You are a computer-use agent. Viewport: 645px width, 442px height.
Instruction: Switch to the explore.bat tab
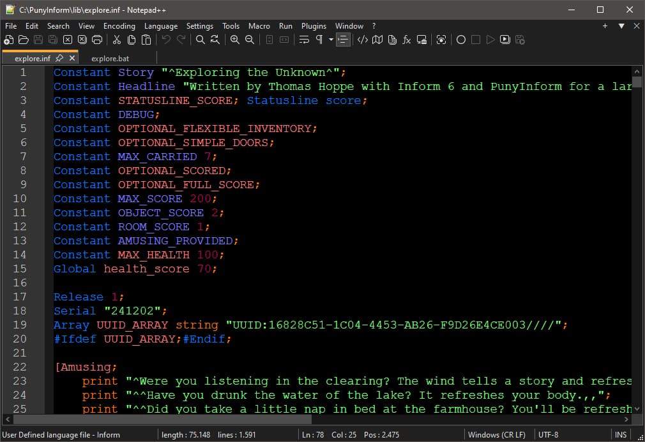pyautogui.click(x=110, y=59)
